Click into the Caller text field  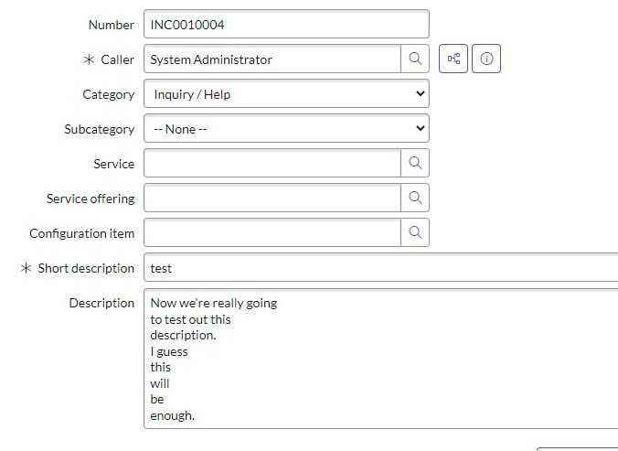click(272, 59)
